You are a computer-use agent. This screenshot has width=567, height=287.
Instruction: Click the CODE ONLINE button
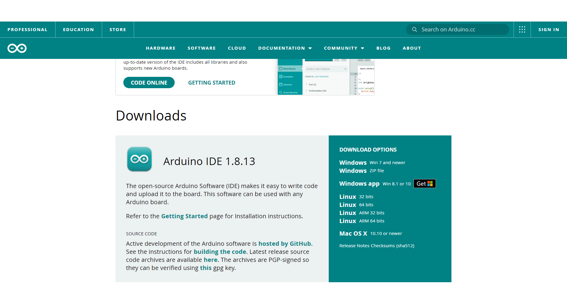149,83
